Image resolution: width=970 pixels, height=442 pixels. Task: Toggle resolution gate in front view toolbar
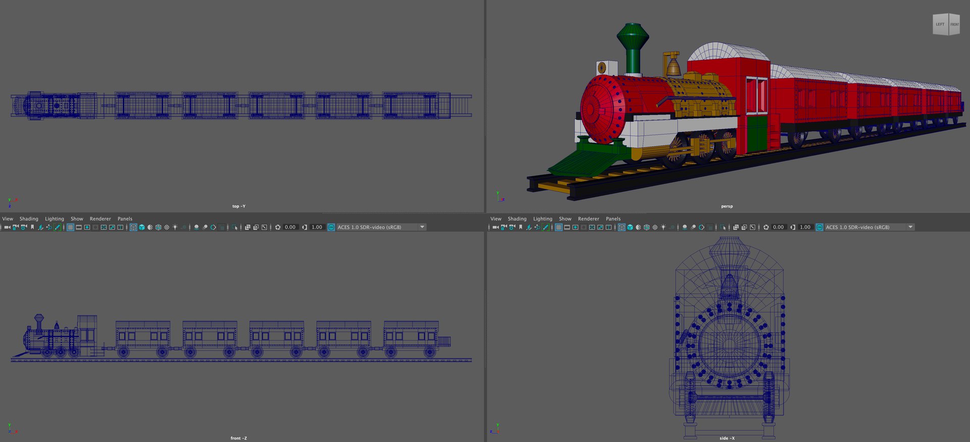coord(87,227)
